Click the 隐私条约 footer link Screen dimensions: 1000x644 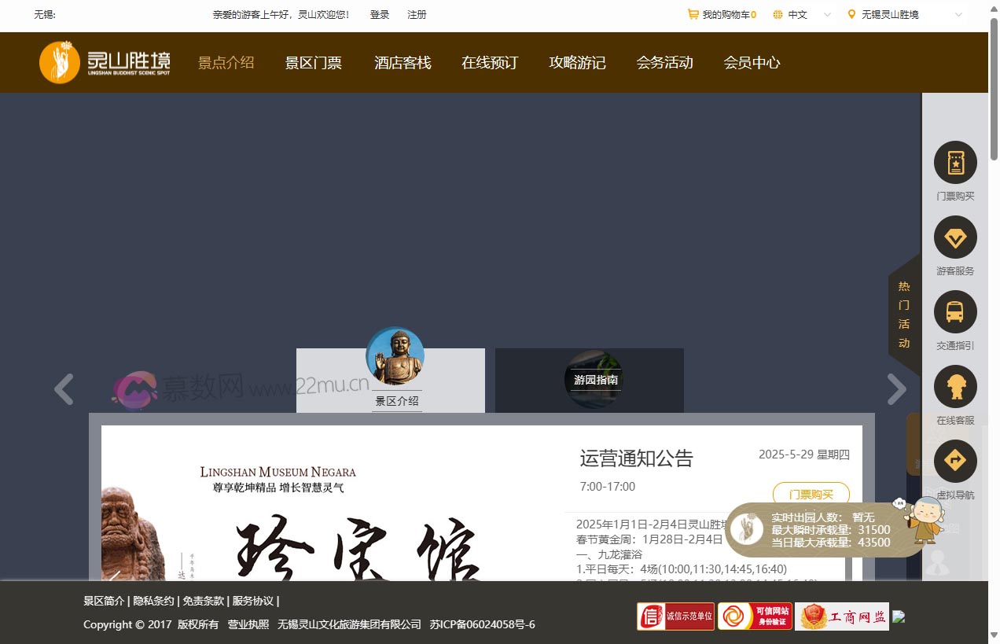point(153,600)
